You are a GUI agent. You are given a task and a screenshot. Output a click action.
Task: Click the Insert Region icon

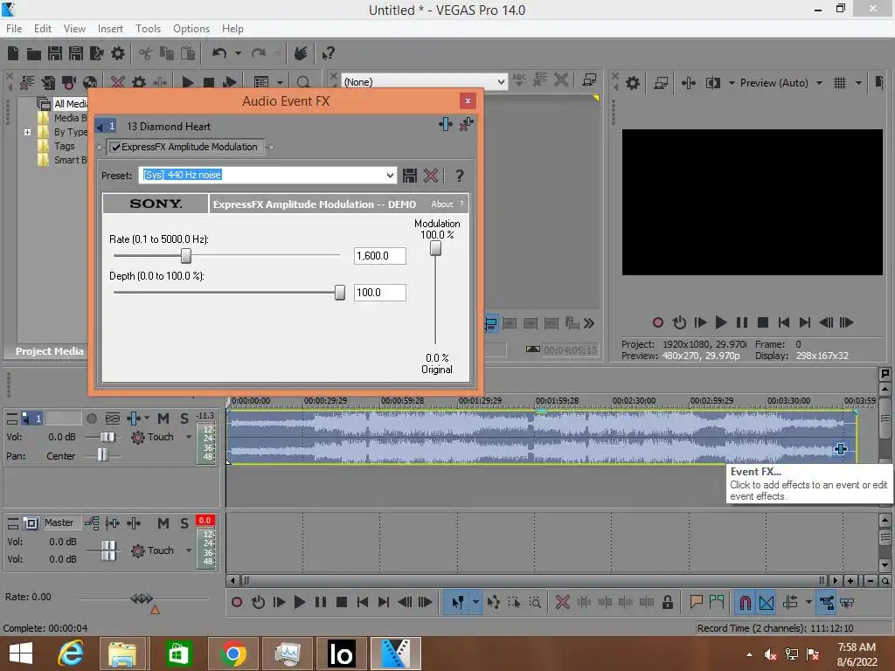[717, 603]
